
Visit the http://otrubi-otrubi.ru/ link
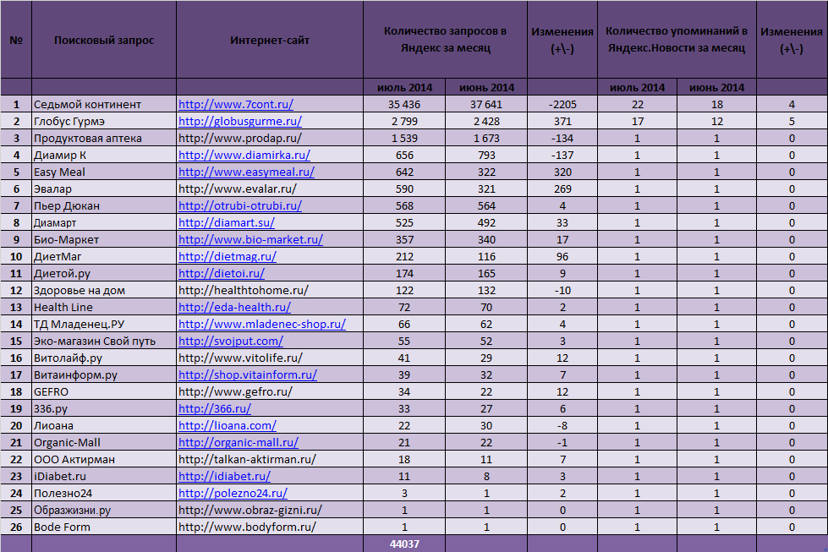tap(239, 205)
